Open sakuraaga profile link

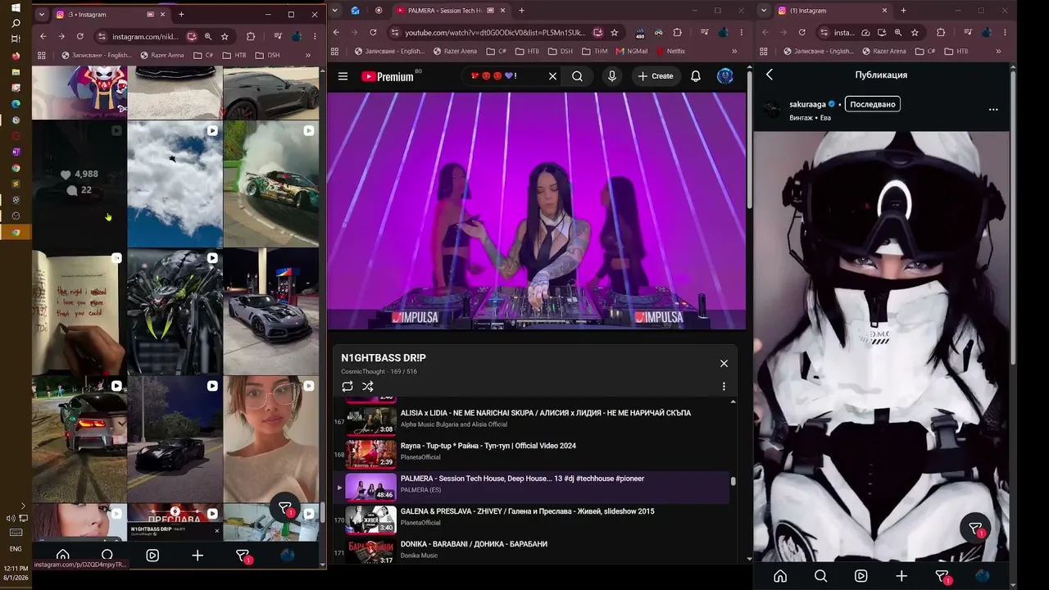[x=807, y=105]
